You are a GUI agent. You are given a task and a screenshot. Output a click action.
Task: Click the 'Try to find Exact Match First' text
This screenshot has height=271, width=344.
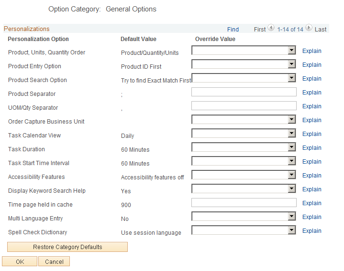[156, 81]
